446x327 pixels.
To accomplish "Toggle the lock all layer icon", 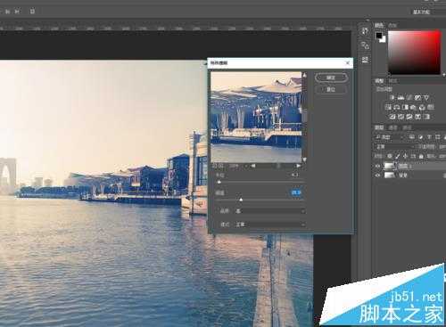I will pos(421,156).
